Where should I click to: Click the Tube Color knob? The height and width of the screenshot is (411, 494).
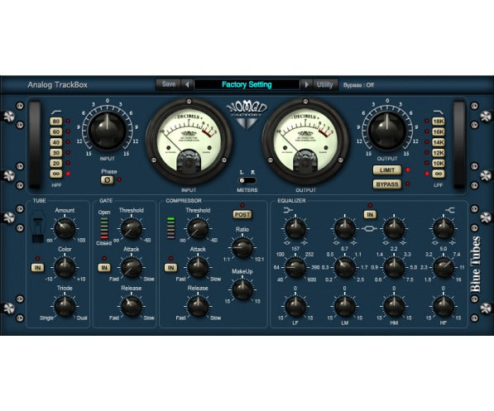pyautogui.click(x=65, y=267)
